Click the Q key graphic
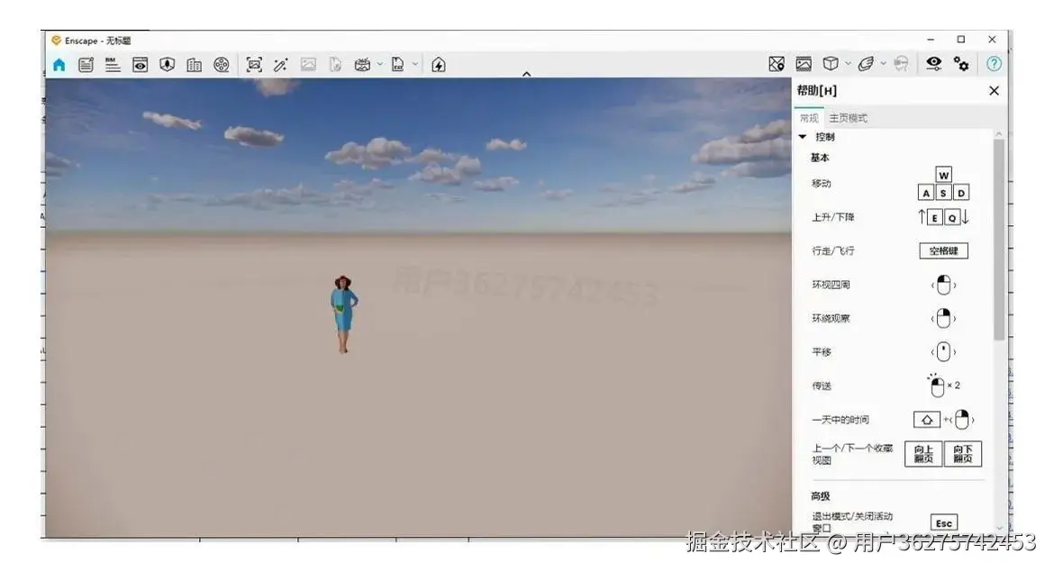This screenshot has height=572, width=1054. click(952, 218)
